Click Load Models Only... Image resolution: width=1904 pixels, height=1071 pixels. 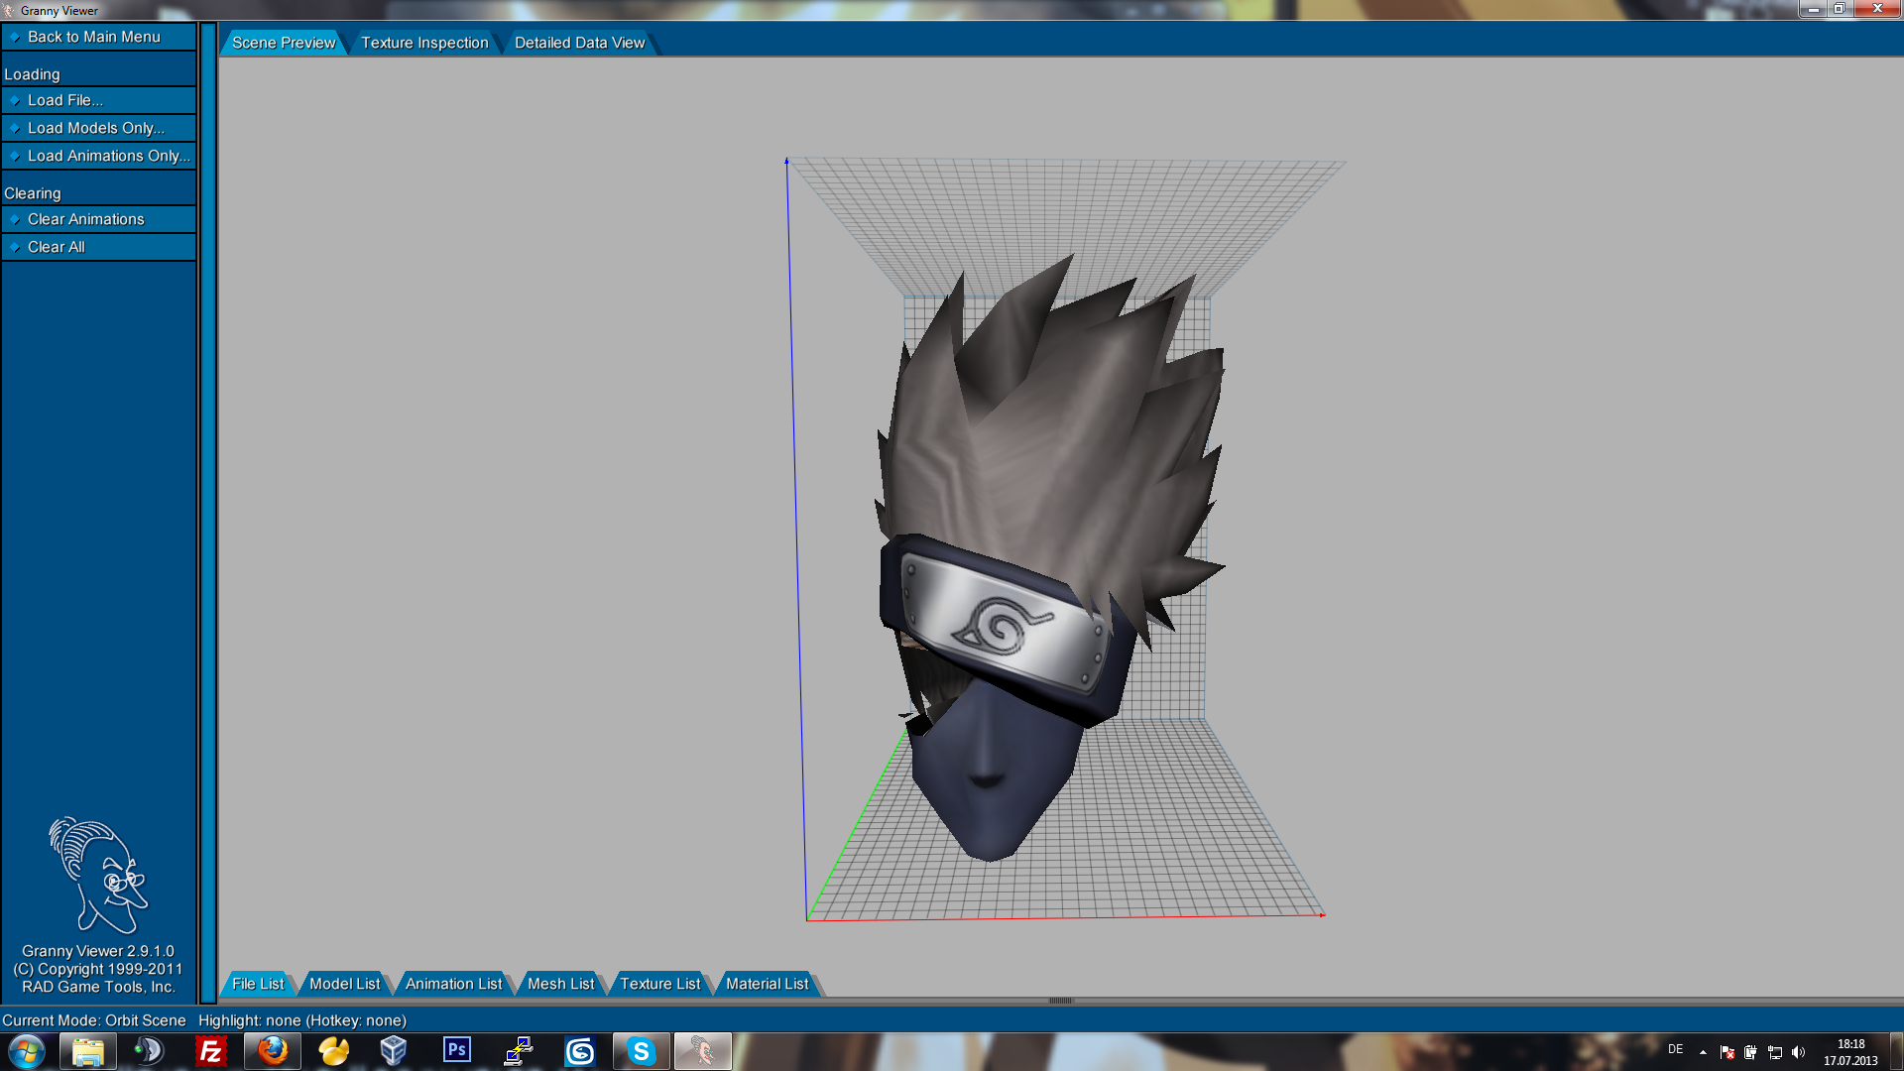click(x=99, y=128)
